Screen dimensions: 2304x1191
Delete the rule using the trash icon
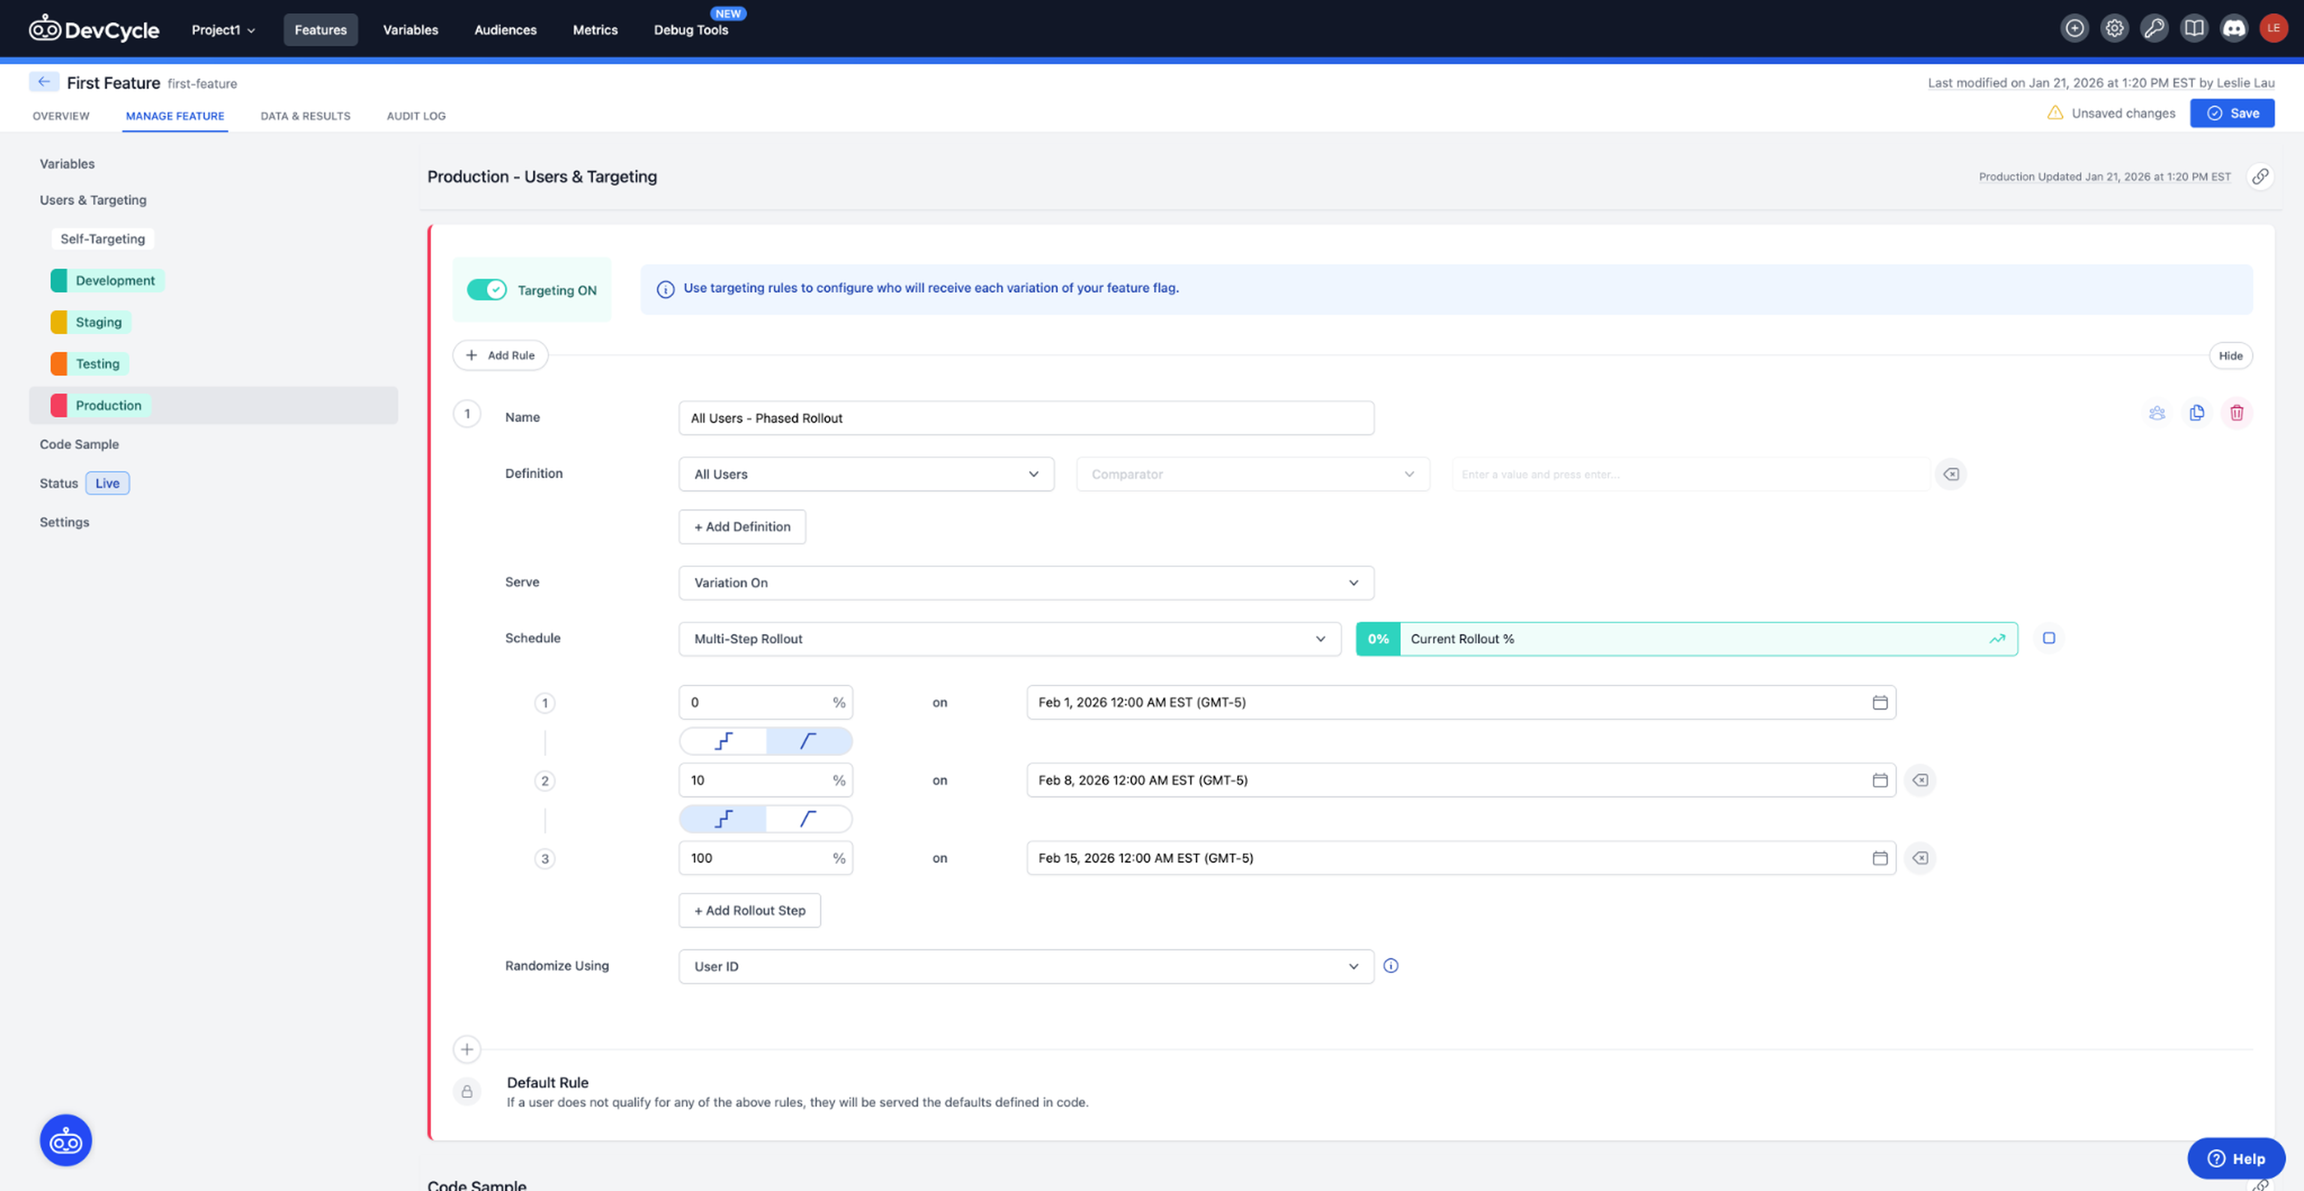(x=2237, y=412)
